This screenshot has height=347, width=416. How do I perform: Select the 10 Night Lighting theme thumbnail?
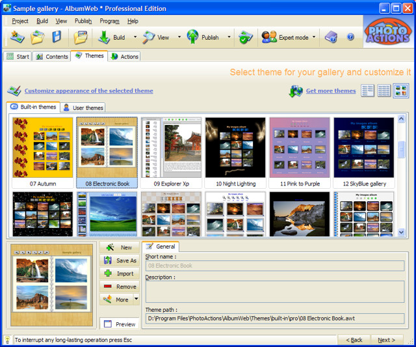coord(235,152)
